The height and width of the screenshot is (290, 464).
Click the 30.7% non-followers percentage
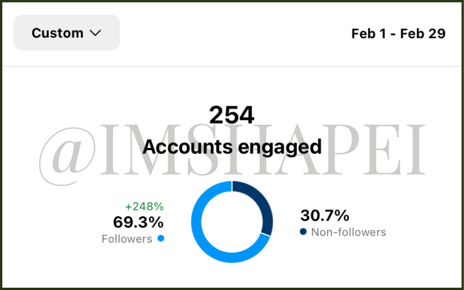click(325, 216)
